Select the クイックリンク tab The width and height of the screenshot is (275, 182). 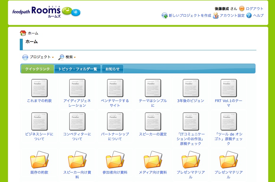click(37, 69)
